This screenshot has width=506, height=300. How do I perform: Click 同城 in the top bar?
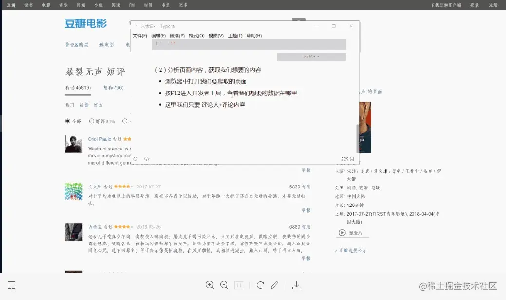pos(81,5)
